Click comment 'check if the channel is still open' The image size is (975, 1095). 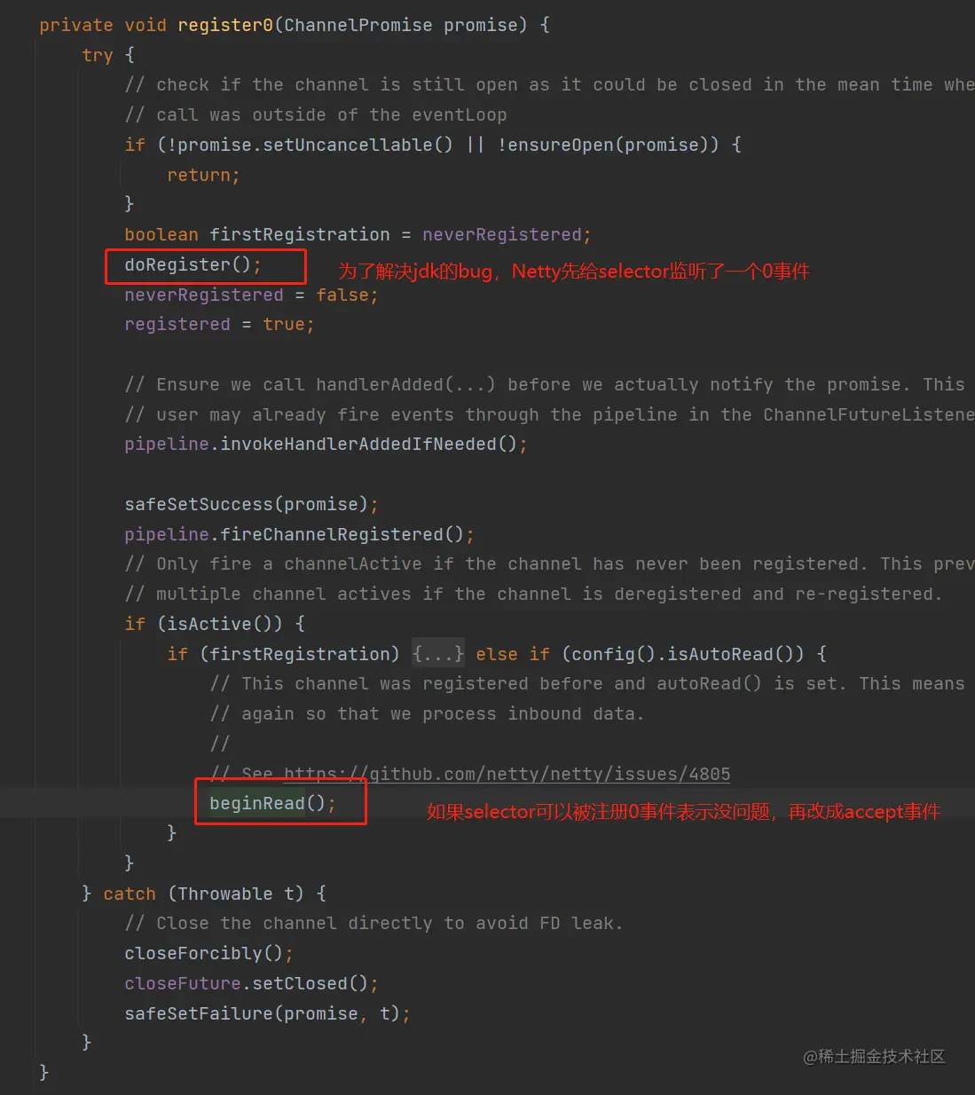549,84
